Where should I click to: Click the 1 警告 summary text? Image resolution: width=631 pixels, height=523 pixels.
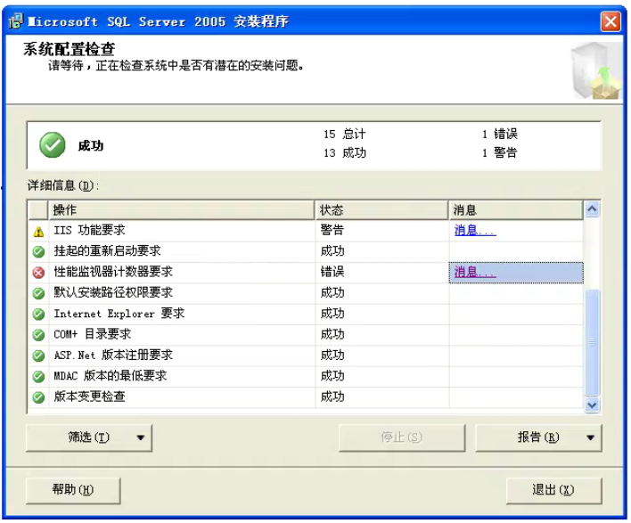[x=500, y=153]
